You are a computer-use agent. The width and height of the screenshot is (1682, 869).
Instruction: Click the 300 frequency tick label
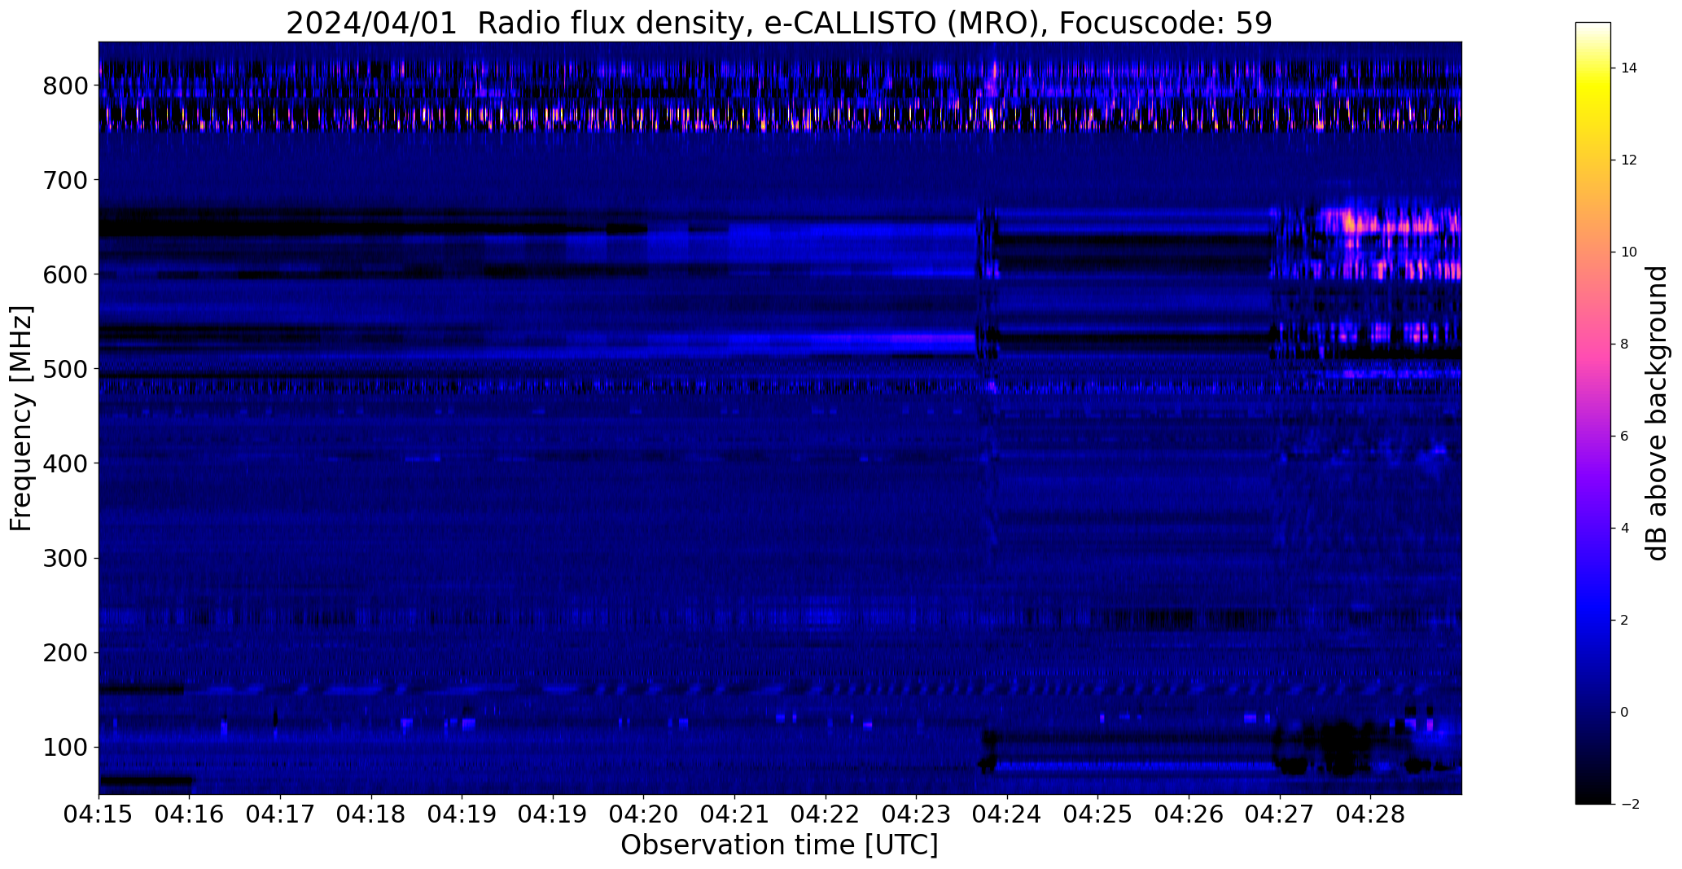[x=66, y=558]
